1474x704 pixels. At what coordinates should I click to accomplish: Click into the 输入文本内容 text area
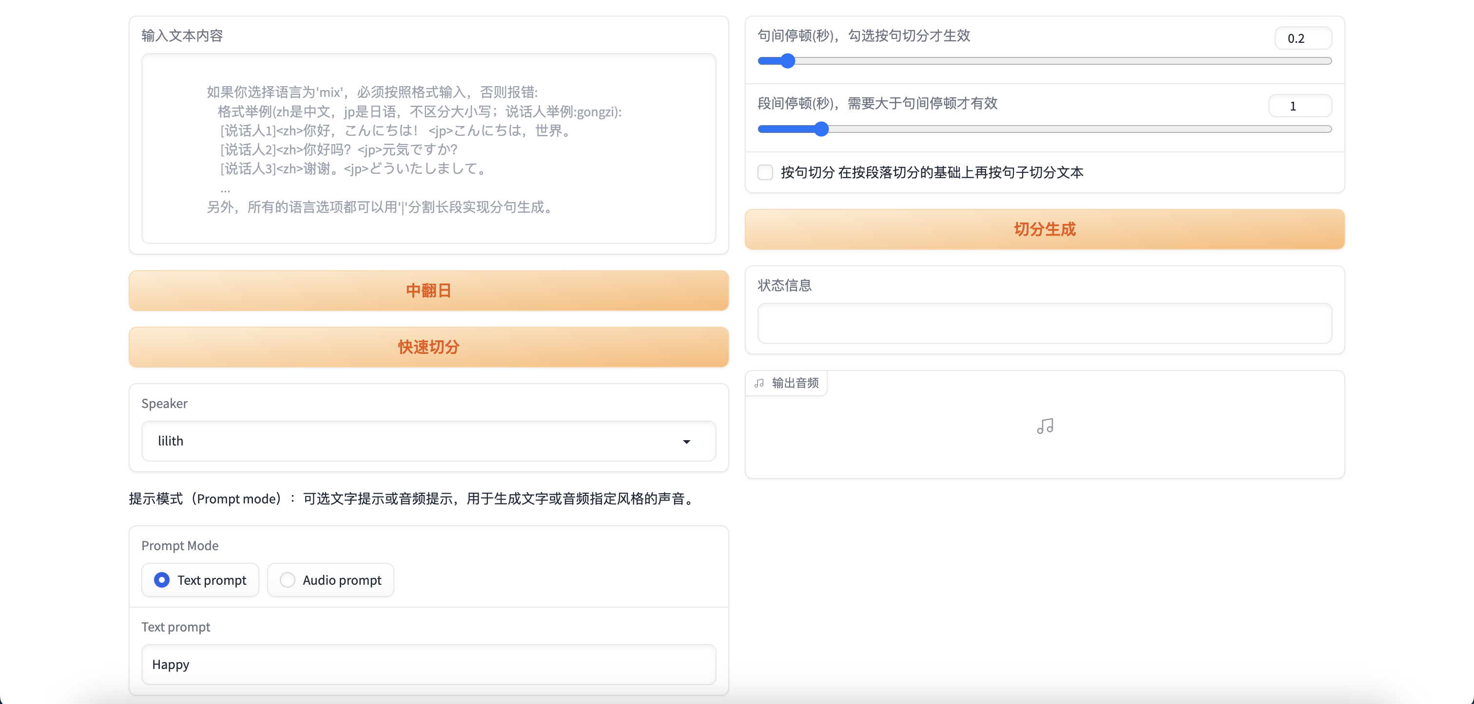coord(428,148)
